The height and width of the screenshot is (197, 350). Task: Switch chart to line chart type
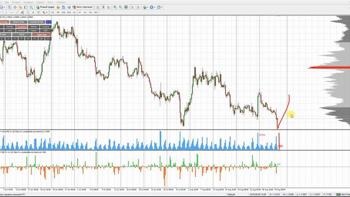(109, 7)
